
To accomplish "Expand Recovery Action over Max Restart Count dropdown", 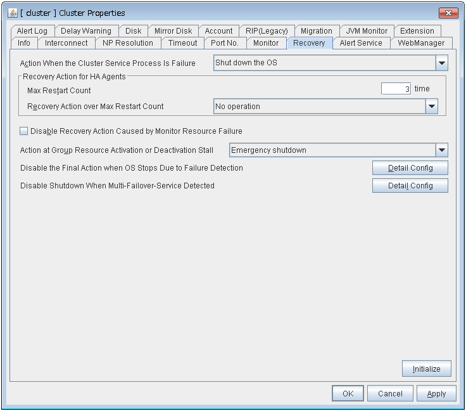I will click(431, 107).
